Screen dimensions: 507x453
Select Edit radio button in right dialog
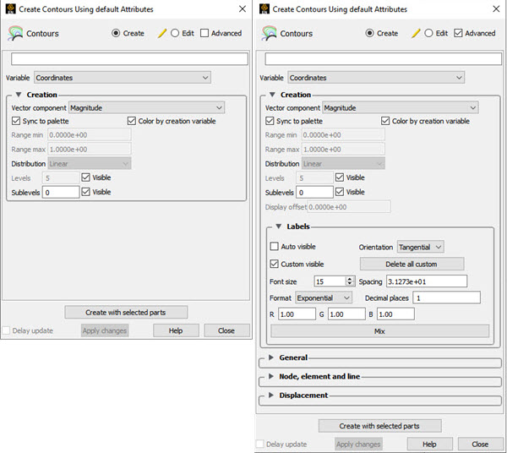click(428, 33)
